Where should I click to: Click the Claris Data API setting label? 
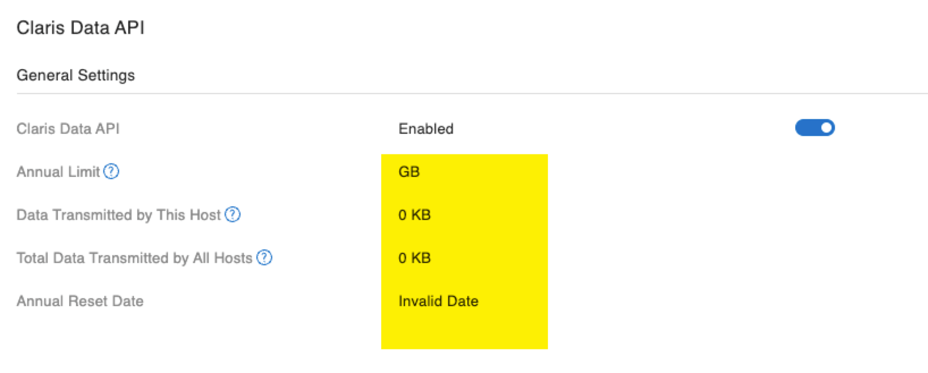68,129
